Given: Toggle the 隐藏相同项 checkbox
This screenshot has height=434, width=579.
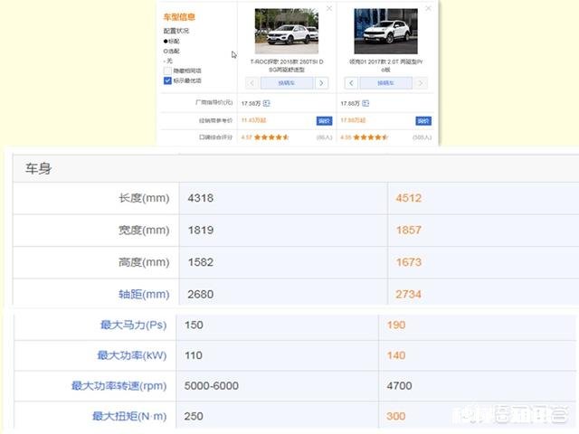Looking at the screenshot, I should [x=167, y=71].
